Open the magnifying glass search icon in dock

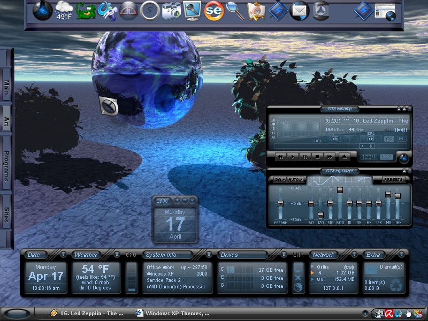(x=235, y=11)
